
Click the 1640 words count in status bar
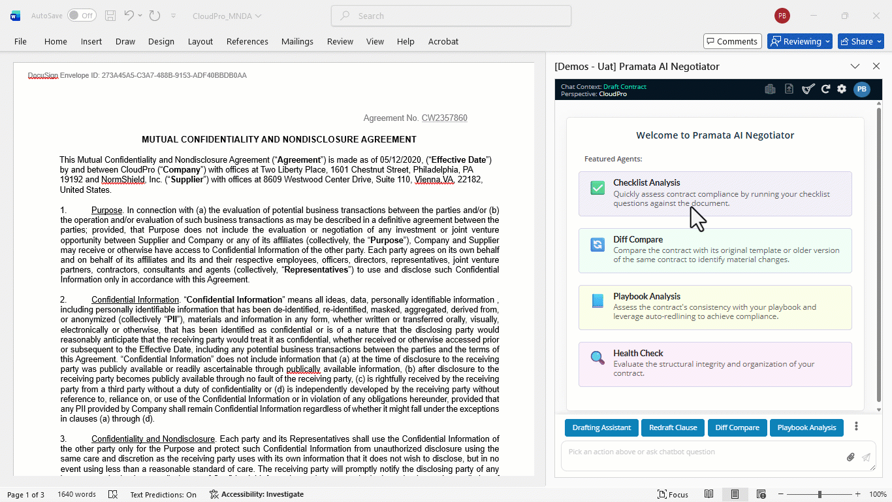coord(76,495)
